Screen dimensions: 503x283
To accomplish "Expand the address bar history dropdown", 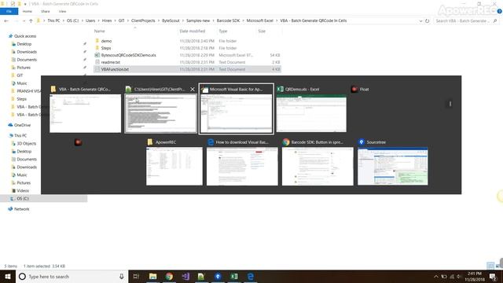I will click(x=420, y=20).
